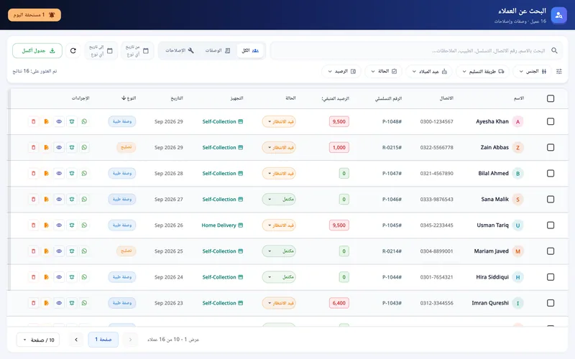Check the Bilal Ahmed row checkbox
The width and height of the screenshot is (575, 359).
[x=551, y=174]
